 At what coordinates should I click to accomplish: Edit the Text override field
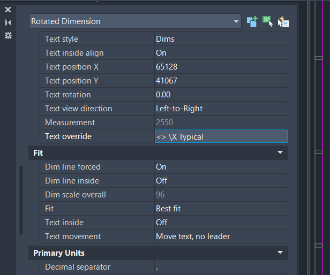(x=221, y=136)
